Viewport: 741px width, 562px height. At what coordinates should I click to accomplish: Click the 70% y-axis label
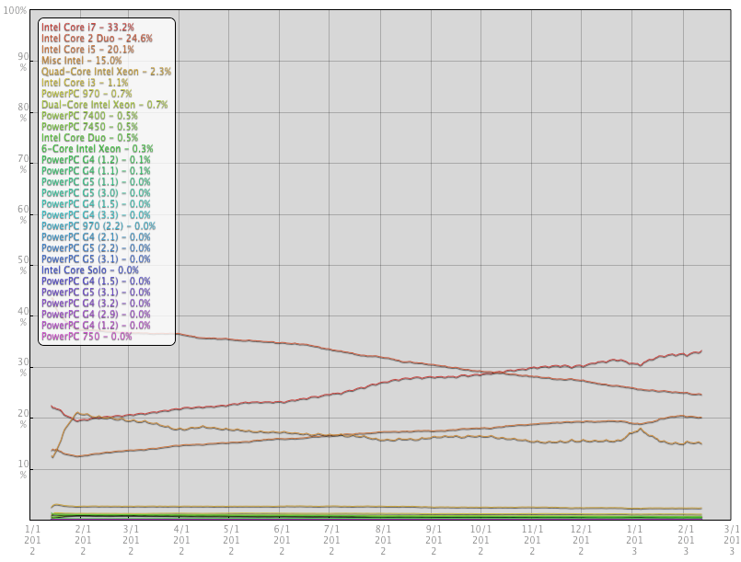click(23, 164)
